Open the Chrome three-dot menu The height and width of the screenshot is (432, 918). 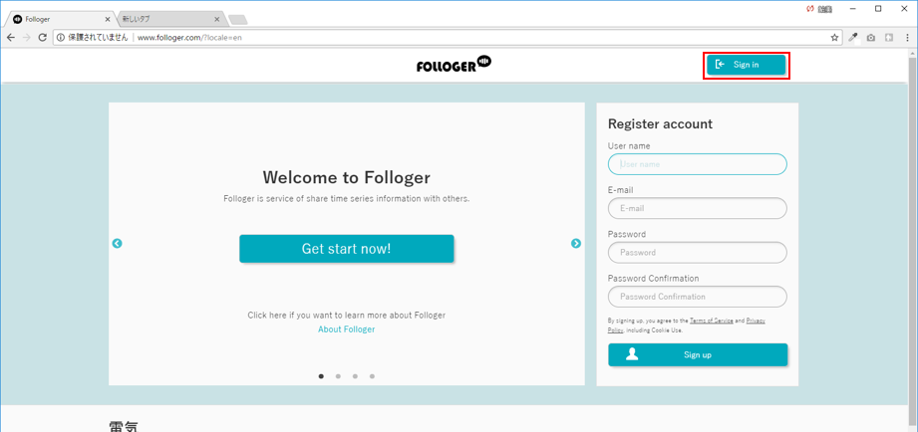tap(907, 38)
